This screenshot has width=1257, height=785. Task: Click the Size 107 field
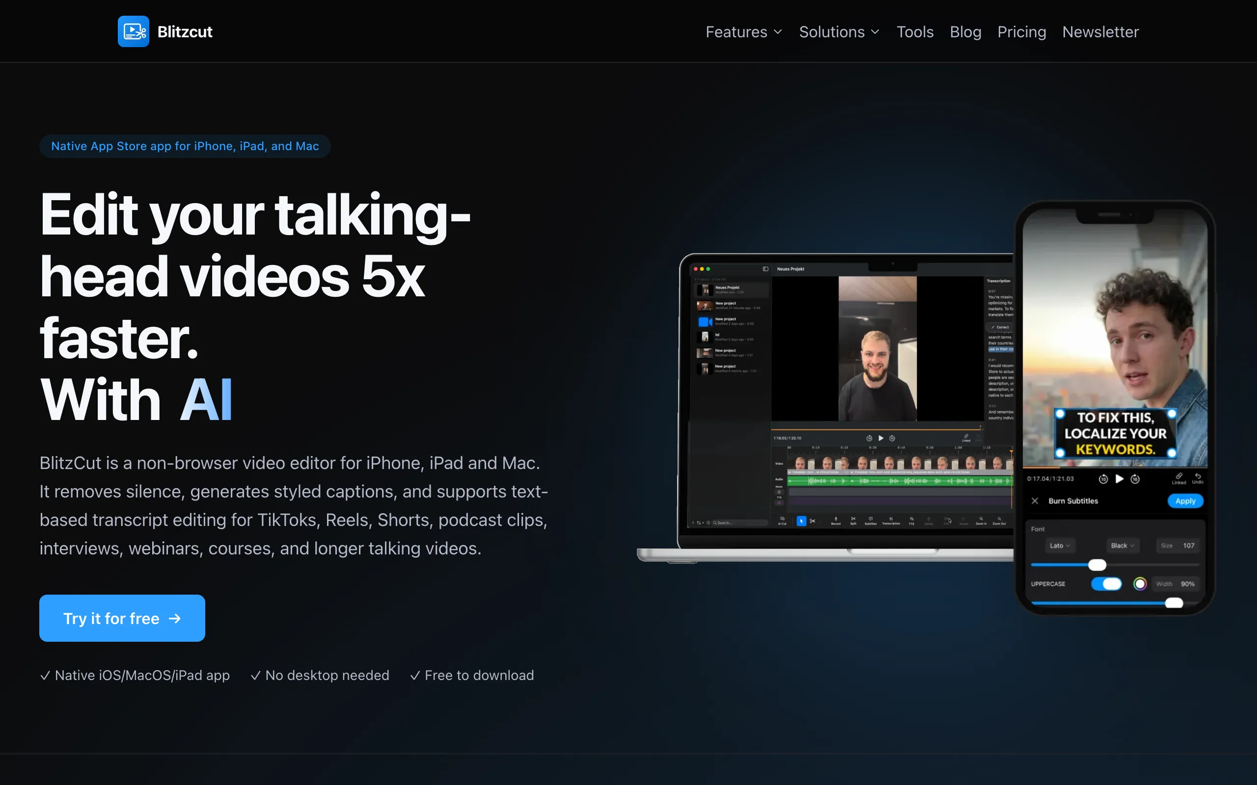click(1178, 546)
